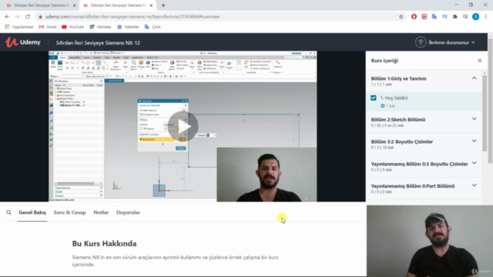
Task: Open the Uygulamalar apps bookmark
Action: pyautogui.click(x=18, y=27)
